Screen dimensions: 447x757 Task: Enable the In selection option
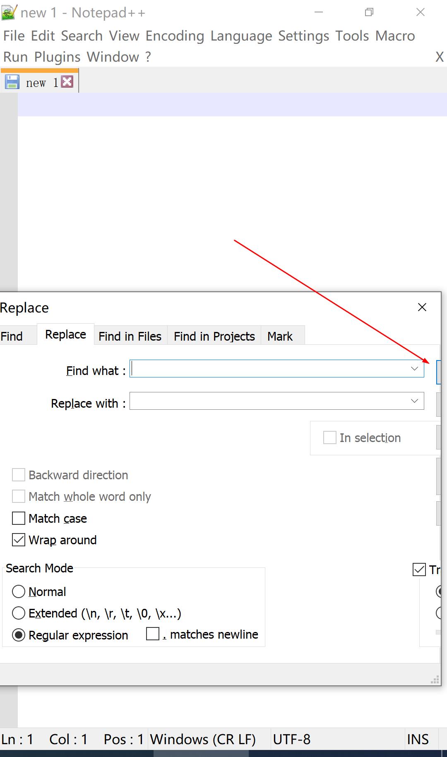click(x=329, y=437)
